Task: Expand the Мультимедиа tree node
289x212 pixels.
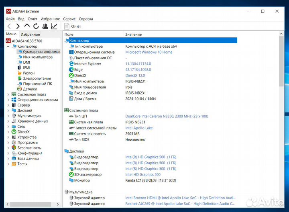Action: click(8, 116)
